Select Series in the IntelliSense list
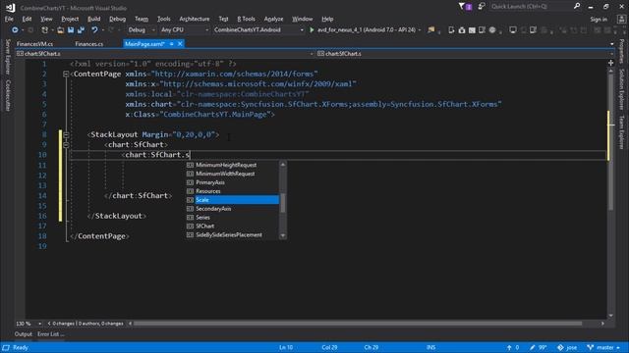The width and height of the screenshot is (629, 353). click(x=232, y=218)
